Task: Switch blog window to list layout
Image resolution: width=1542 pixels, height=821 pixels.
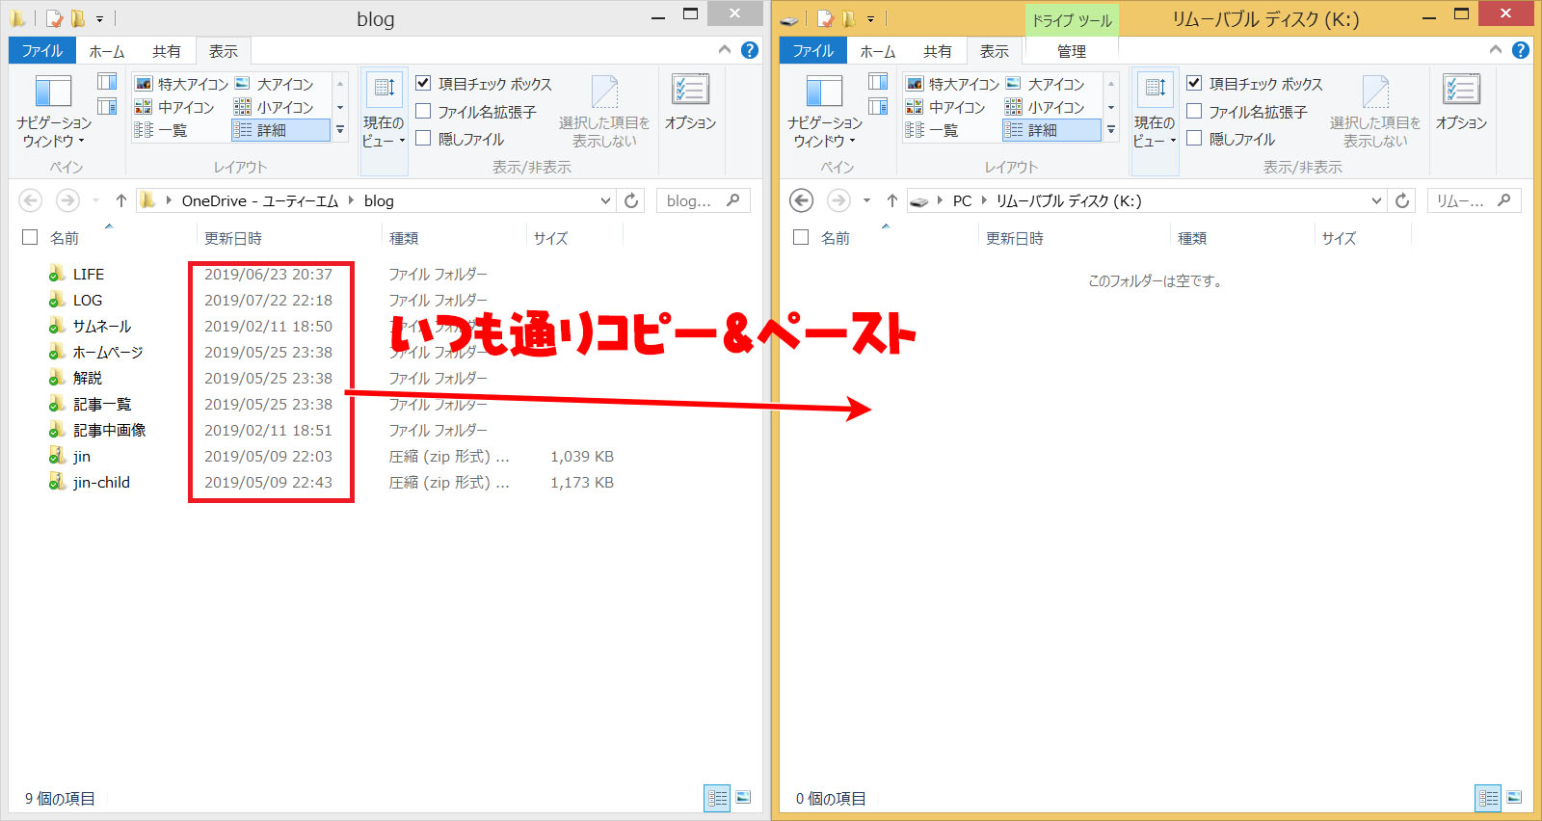Action: tap(161, 130)
